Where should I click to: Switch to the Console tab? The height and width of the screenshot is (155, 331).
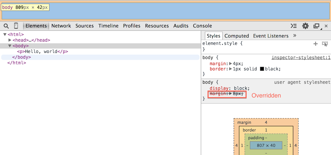[x=203, y=26]
